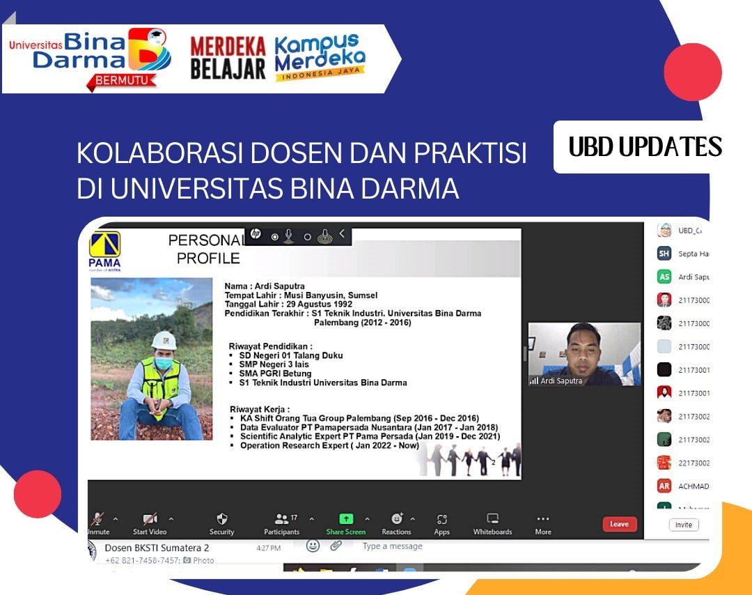752x595 pixels.
Task: Open the Zoom Apps icon
Action: [441, 519]
